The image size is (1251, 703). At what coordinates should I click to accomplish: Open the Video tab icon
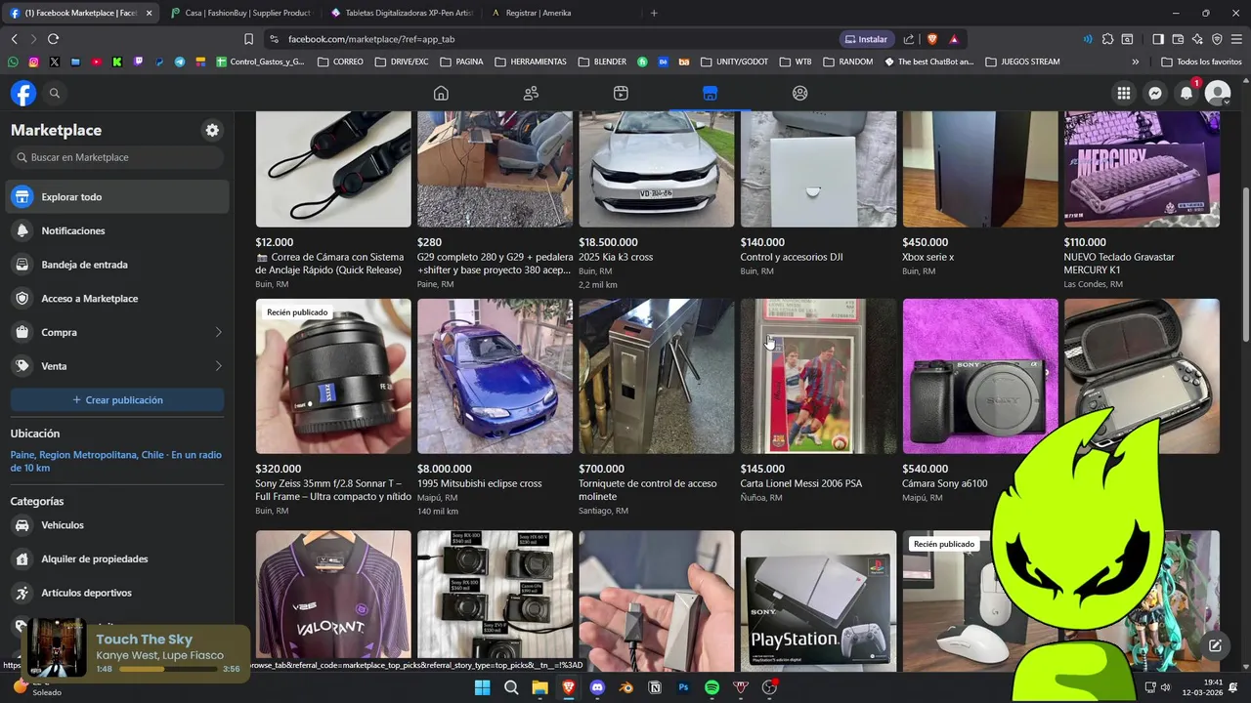621,93
